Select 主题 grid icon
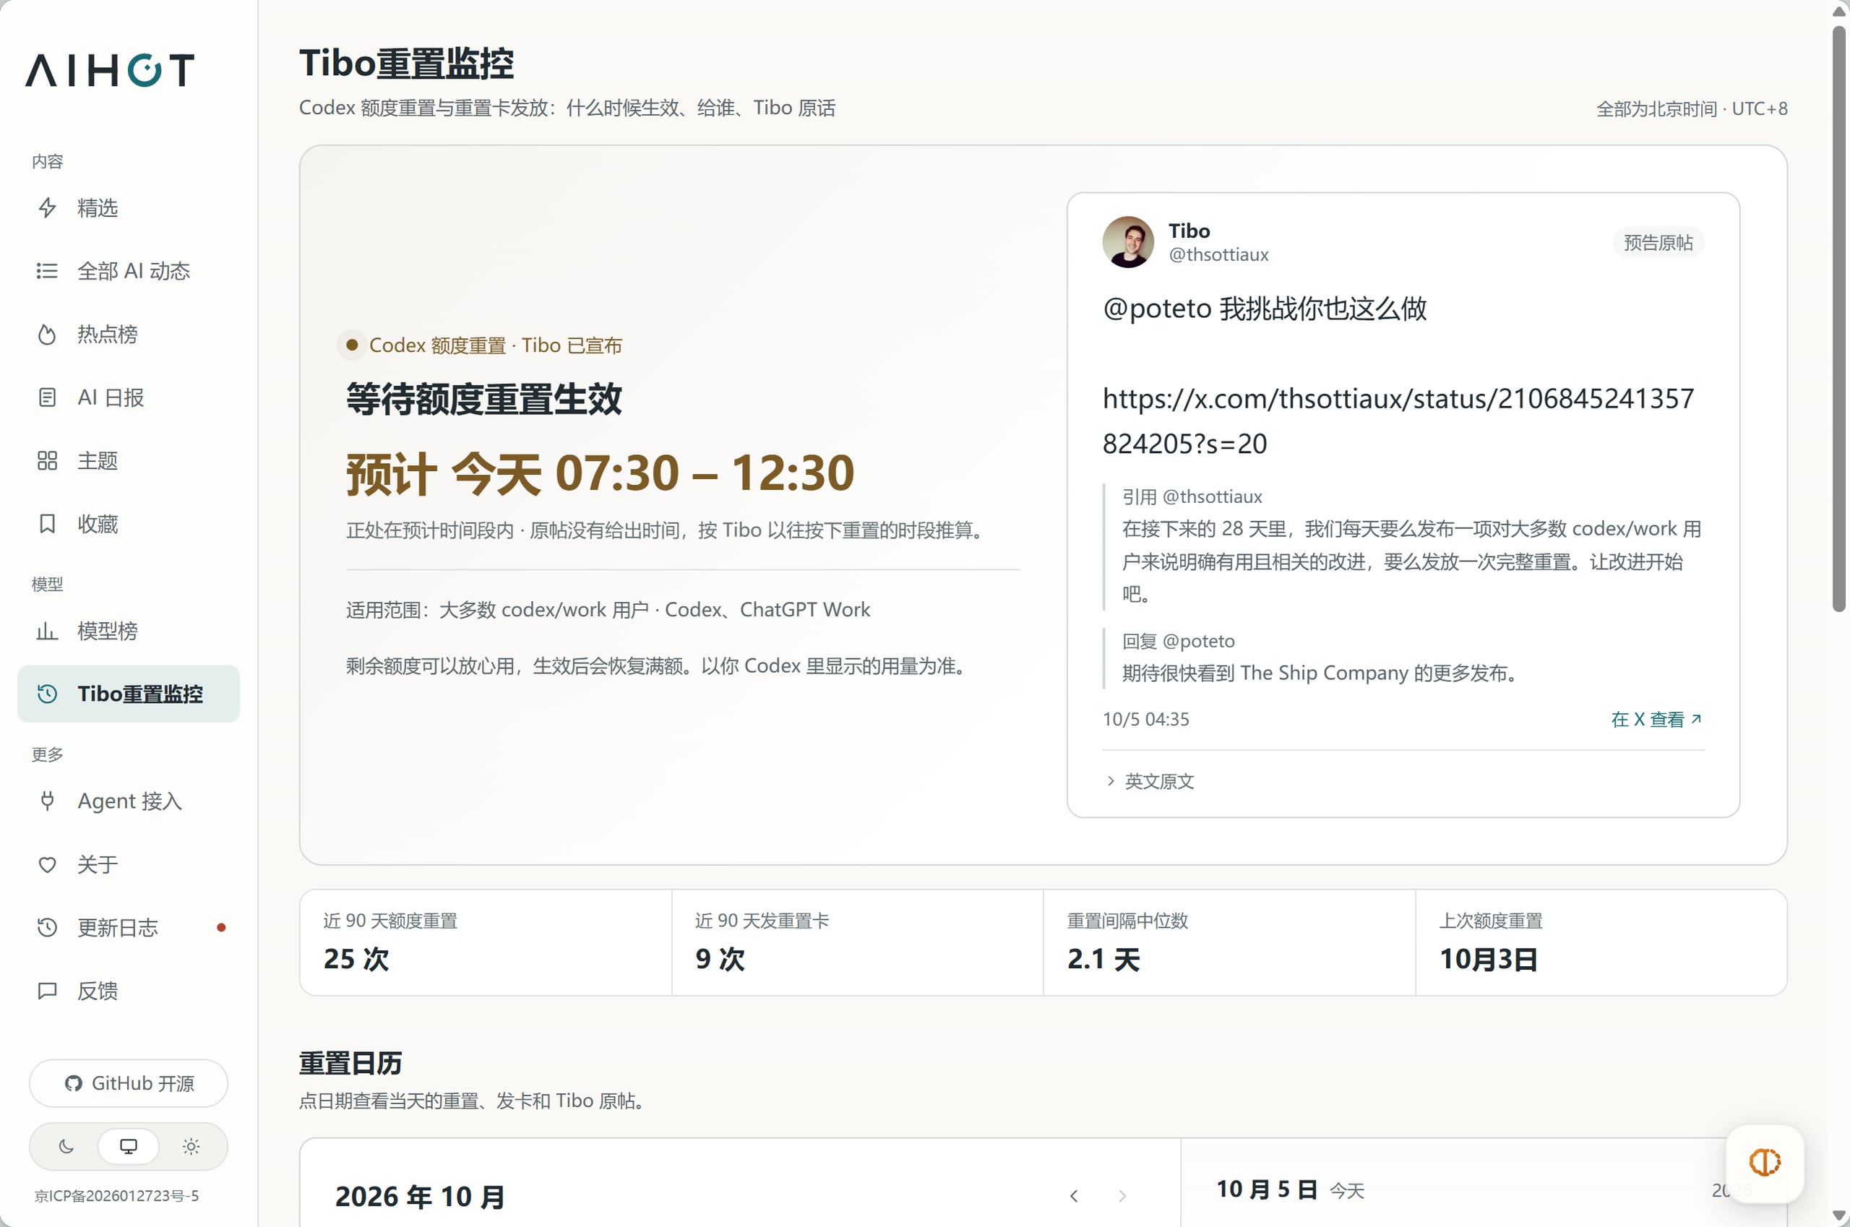1850x1227 pixels. 47,461
